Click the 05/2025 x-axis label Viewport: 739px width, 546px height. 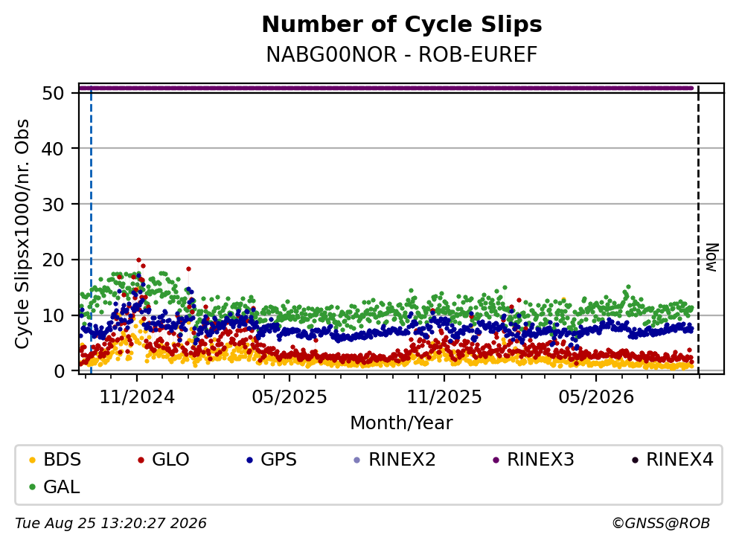click(289, 397)
